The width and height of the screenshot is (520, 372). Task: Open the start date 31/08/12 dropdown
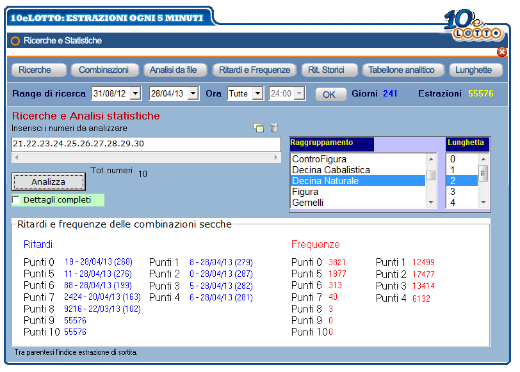point(135,94)
